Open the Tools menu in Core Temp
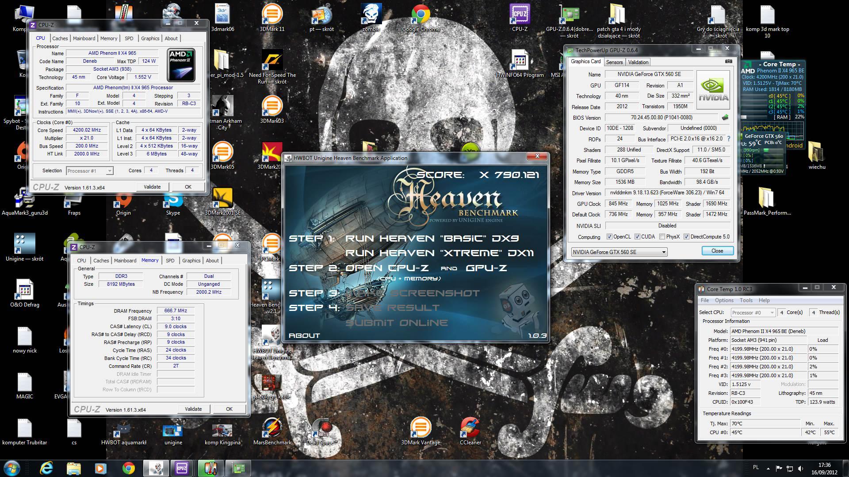849x477 pixels. [746, 300]
